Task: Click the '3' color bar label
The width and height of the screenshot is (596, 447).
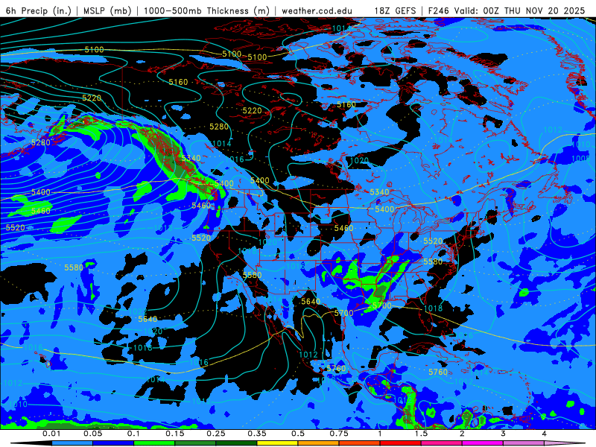Action: tap(504, 434)
